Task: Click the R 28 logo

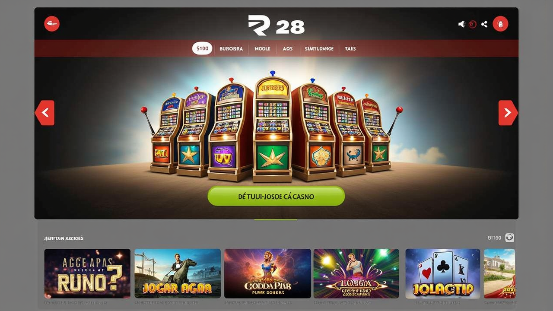Action: pos(276,25)
